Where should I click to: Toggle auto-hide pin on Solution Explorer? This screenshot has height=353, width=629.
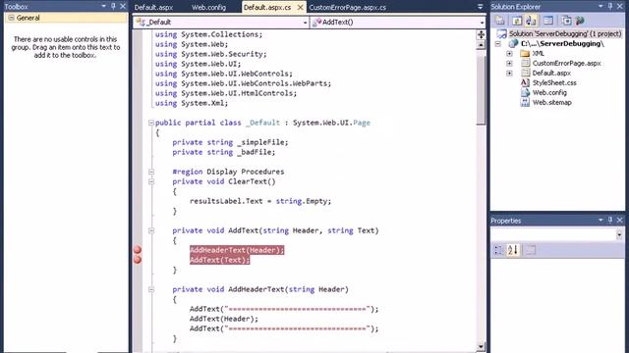pos(610,7)
